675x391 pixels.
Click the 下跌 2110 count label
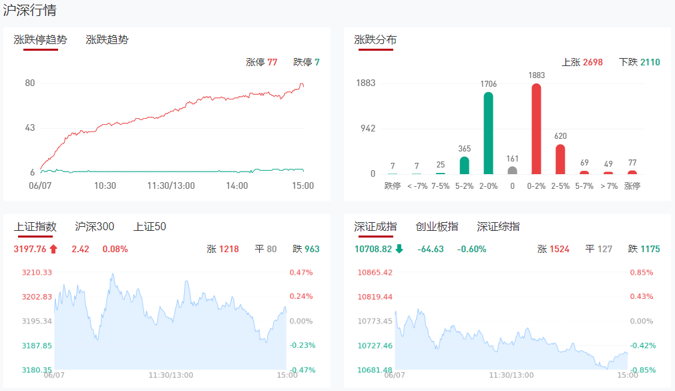click(639, 62)
